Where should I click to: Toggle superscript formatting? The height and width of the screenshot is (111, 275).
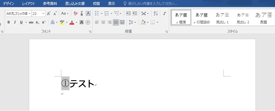click(44, 22)
